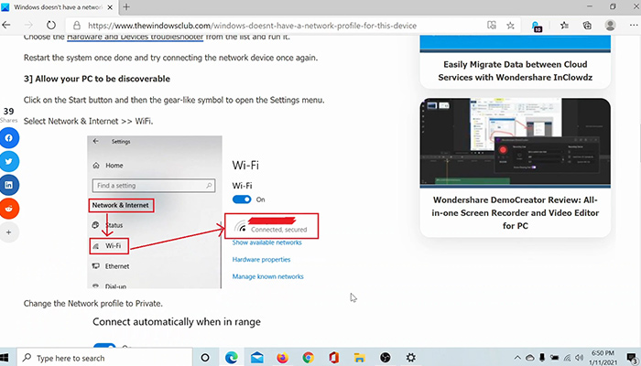Click text Change the Network profile to Private

(x=93, y=304)
